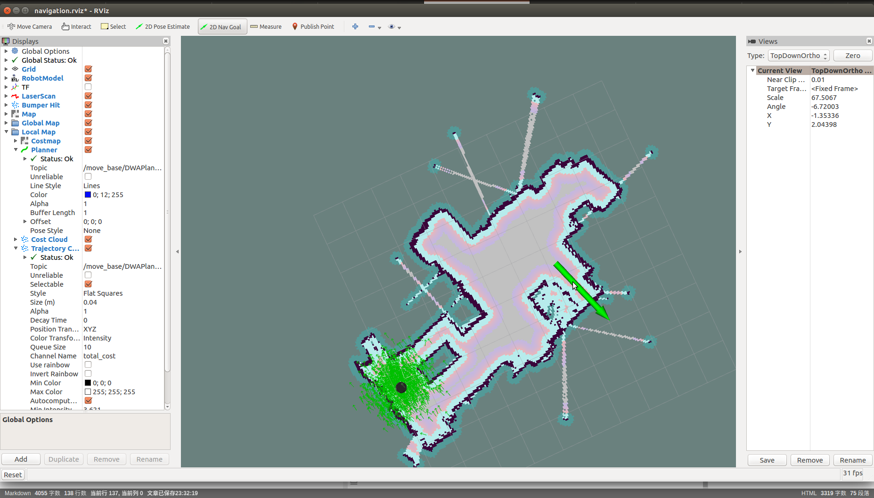Collapse the Trajectory Cloud display row
874x498 pixels.
(x=16, y=248)
